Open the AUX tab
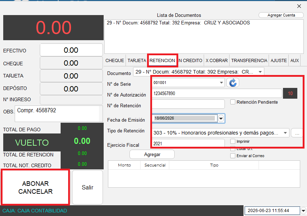This screenshot has height=216, width=307. (294, 61)
